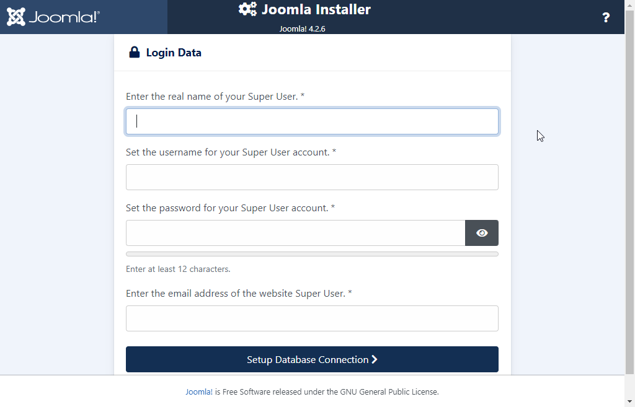This screenshot has width=635, height=407.
Task: Open help via question mark icon
Action: tap(606, 17)
